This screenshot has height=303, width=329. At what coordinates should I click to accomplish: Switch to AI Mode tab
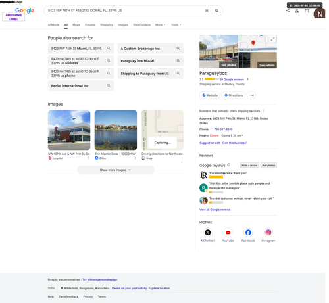pos(53,25)
